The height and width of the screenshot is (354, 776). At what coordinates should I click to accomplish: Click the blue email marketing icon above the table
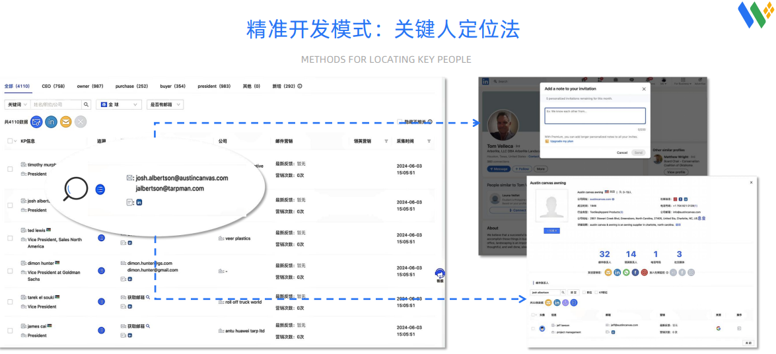tap(37, 122)
